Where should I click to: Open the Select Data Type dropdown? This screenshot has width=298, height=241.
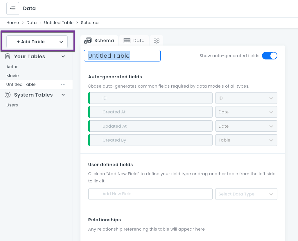pos(246,194)
